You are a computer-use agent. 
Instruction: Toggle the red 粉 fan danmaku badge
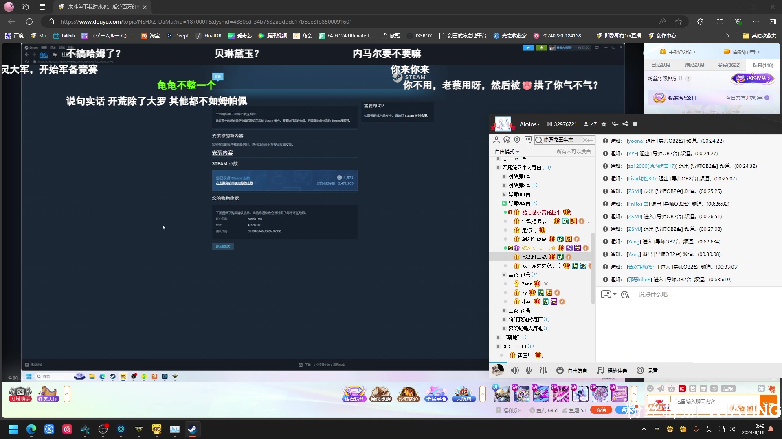[x=682, y=389]
